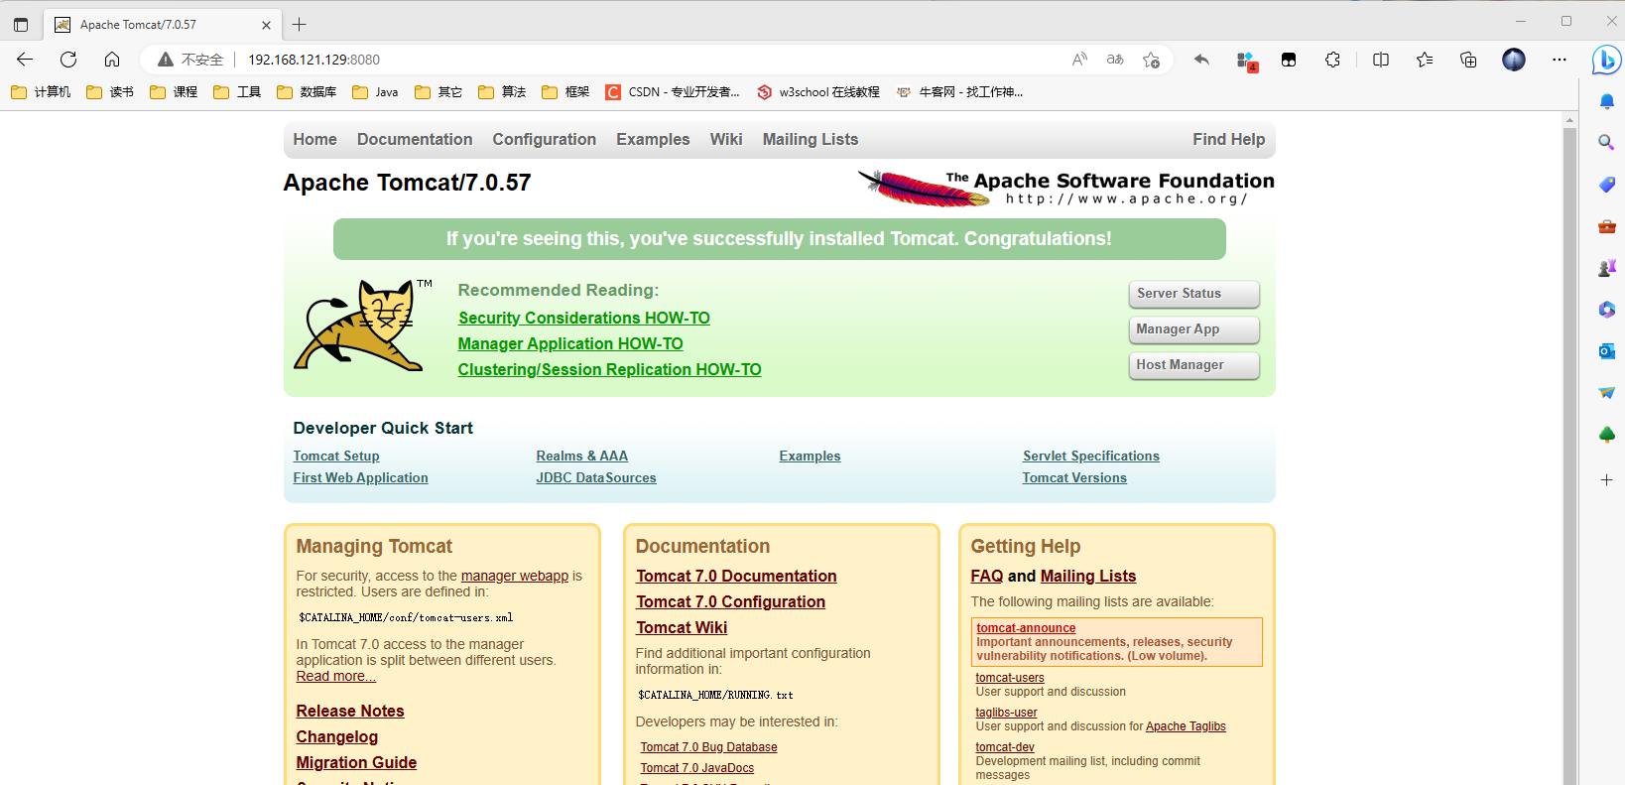
Task: Open the search magnifier in Edge sidebar
Action: point(1606,143)
